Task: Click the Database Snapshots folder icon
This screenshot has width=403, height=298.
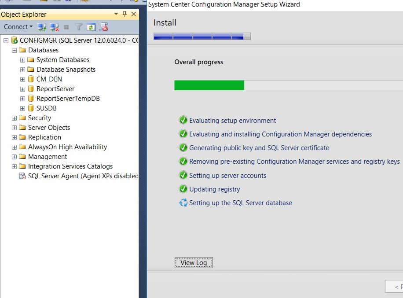Action: (31, 69)
